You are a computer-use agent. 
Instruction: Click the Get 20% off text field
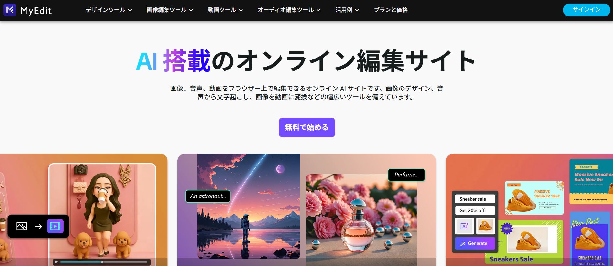(475, 210)
